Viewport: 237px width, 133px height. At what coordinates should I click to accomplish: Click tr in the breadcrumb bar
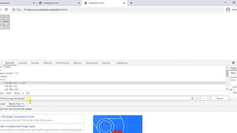23,93
